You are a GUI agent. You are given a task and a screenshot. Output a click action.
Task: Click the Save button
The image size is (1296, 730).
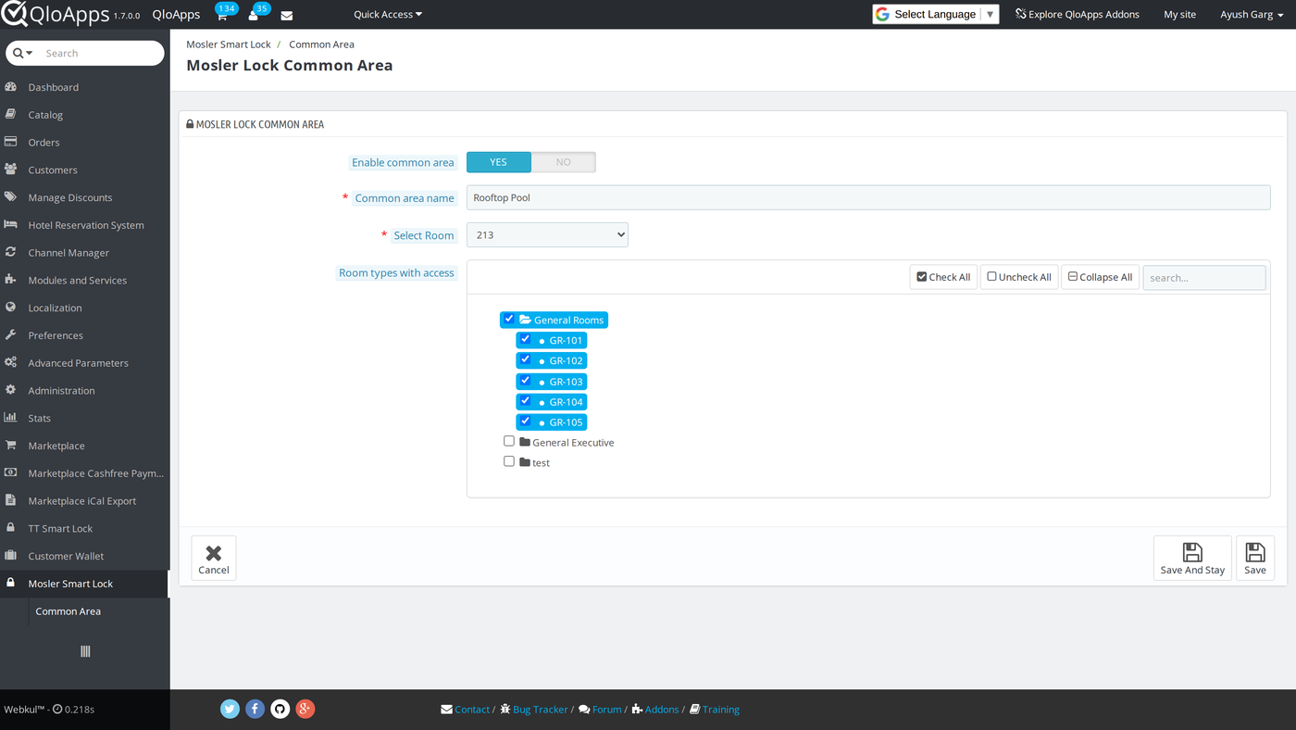point(1255,558)
